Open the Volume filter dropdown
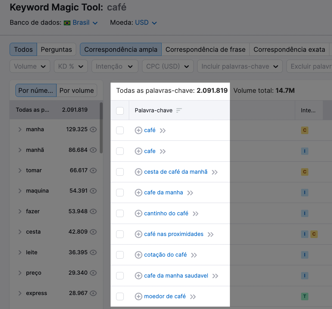332x309 pixels. pyautogui.click(x=30, y=66)
